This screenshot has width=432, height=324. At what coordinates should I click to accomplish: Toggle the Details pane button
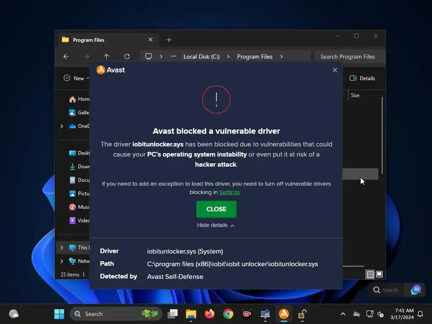point(362,78)
